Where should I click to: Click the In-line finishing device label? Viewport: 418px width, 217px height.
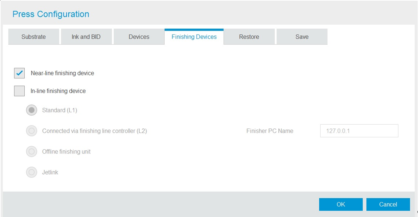[x=58, y=91]
